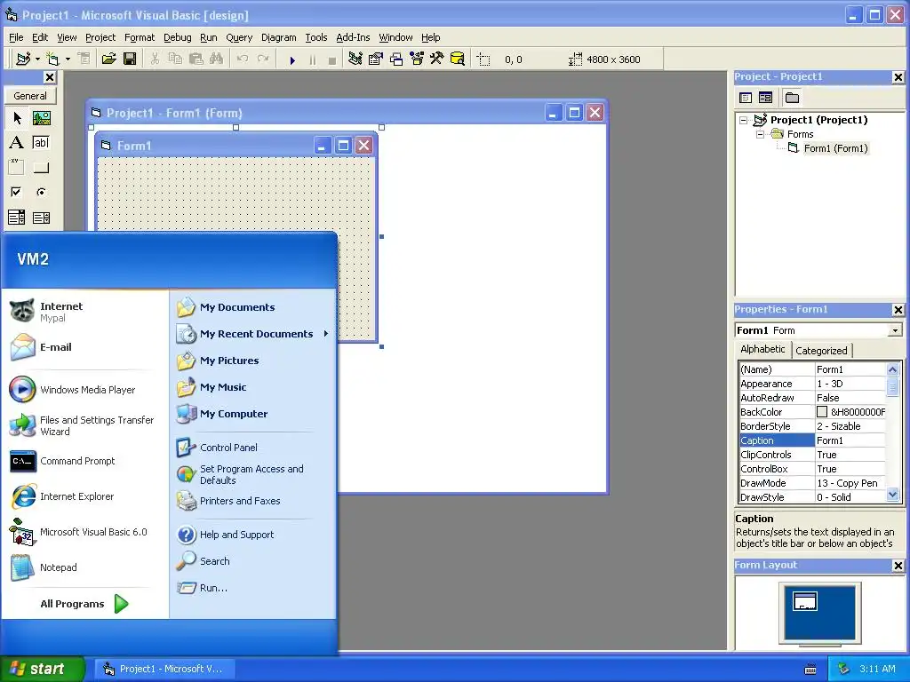Viewport: 910px width, 682px height.
Task: Click the Properties Window toolbar icon
Action: tap(376, 59)
